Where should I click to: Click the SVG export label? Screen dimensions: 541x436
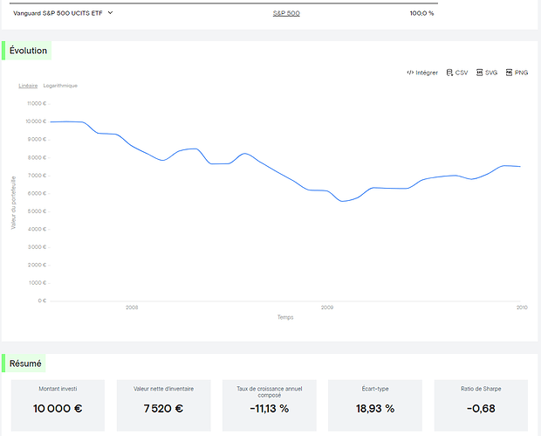point(491,73)
